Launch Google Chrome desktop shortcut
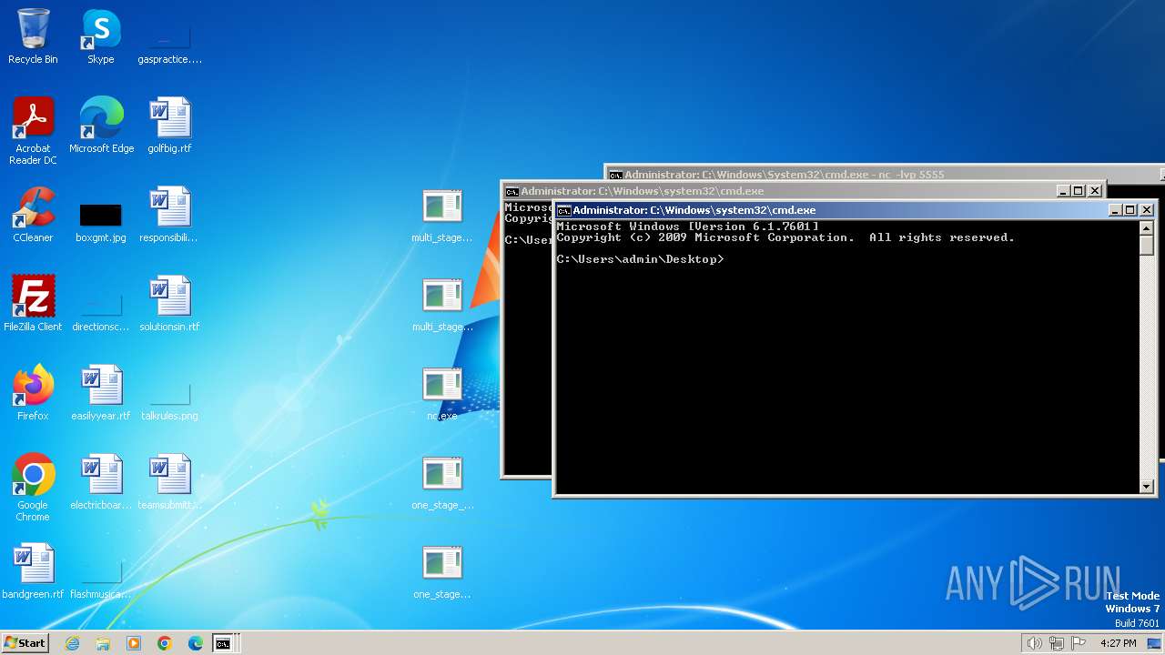Image resolution: width=1165 pixels, height=655 pixels. [x=33, y=488]
